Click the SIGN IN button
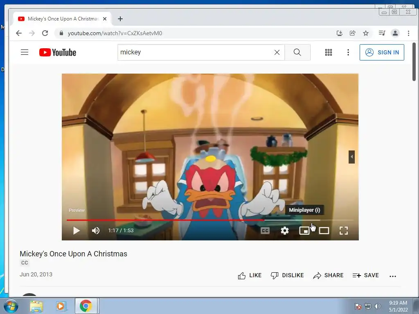 pos(382,52)
